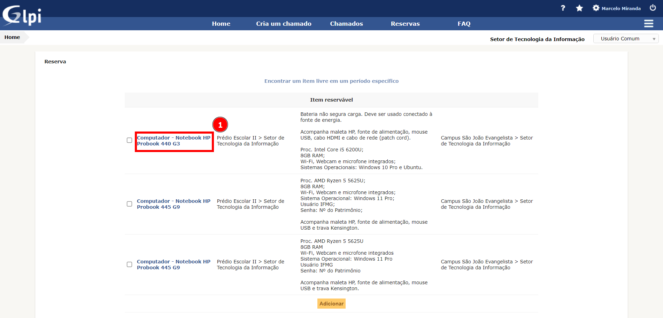Check the Probook 440 G3 checkbox
Viewport: 663px width, 318px height.
129,140
